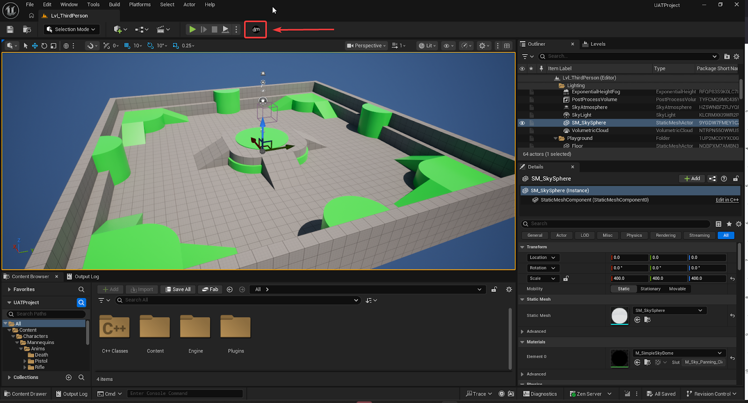The image size is (748, 403).
Task: Click the Outliner settings gear icon
Action: click(x=737, y=57)
